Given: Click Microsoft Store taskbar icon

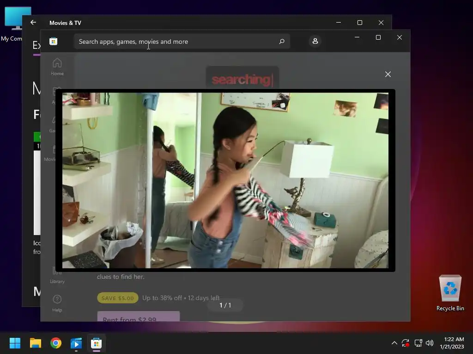Looking at the screenshot, I should [96, 343].
